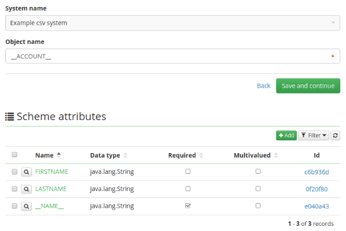Expand the Filter dropdown

tap(314, 135)
